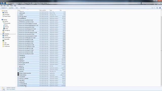Click the Network icon in navigation pane
The width and height of the screenshot is (162, 91).
(x=3, y=36)
